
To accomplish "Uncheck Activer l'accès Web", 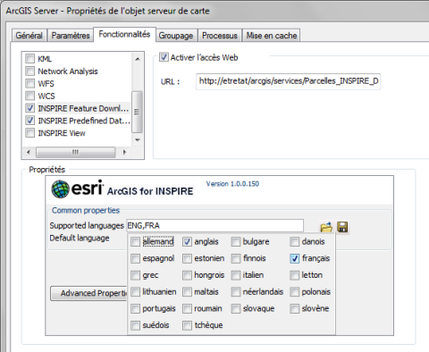I will coord(164,57).
